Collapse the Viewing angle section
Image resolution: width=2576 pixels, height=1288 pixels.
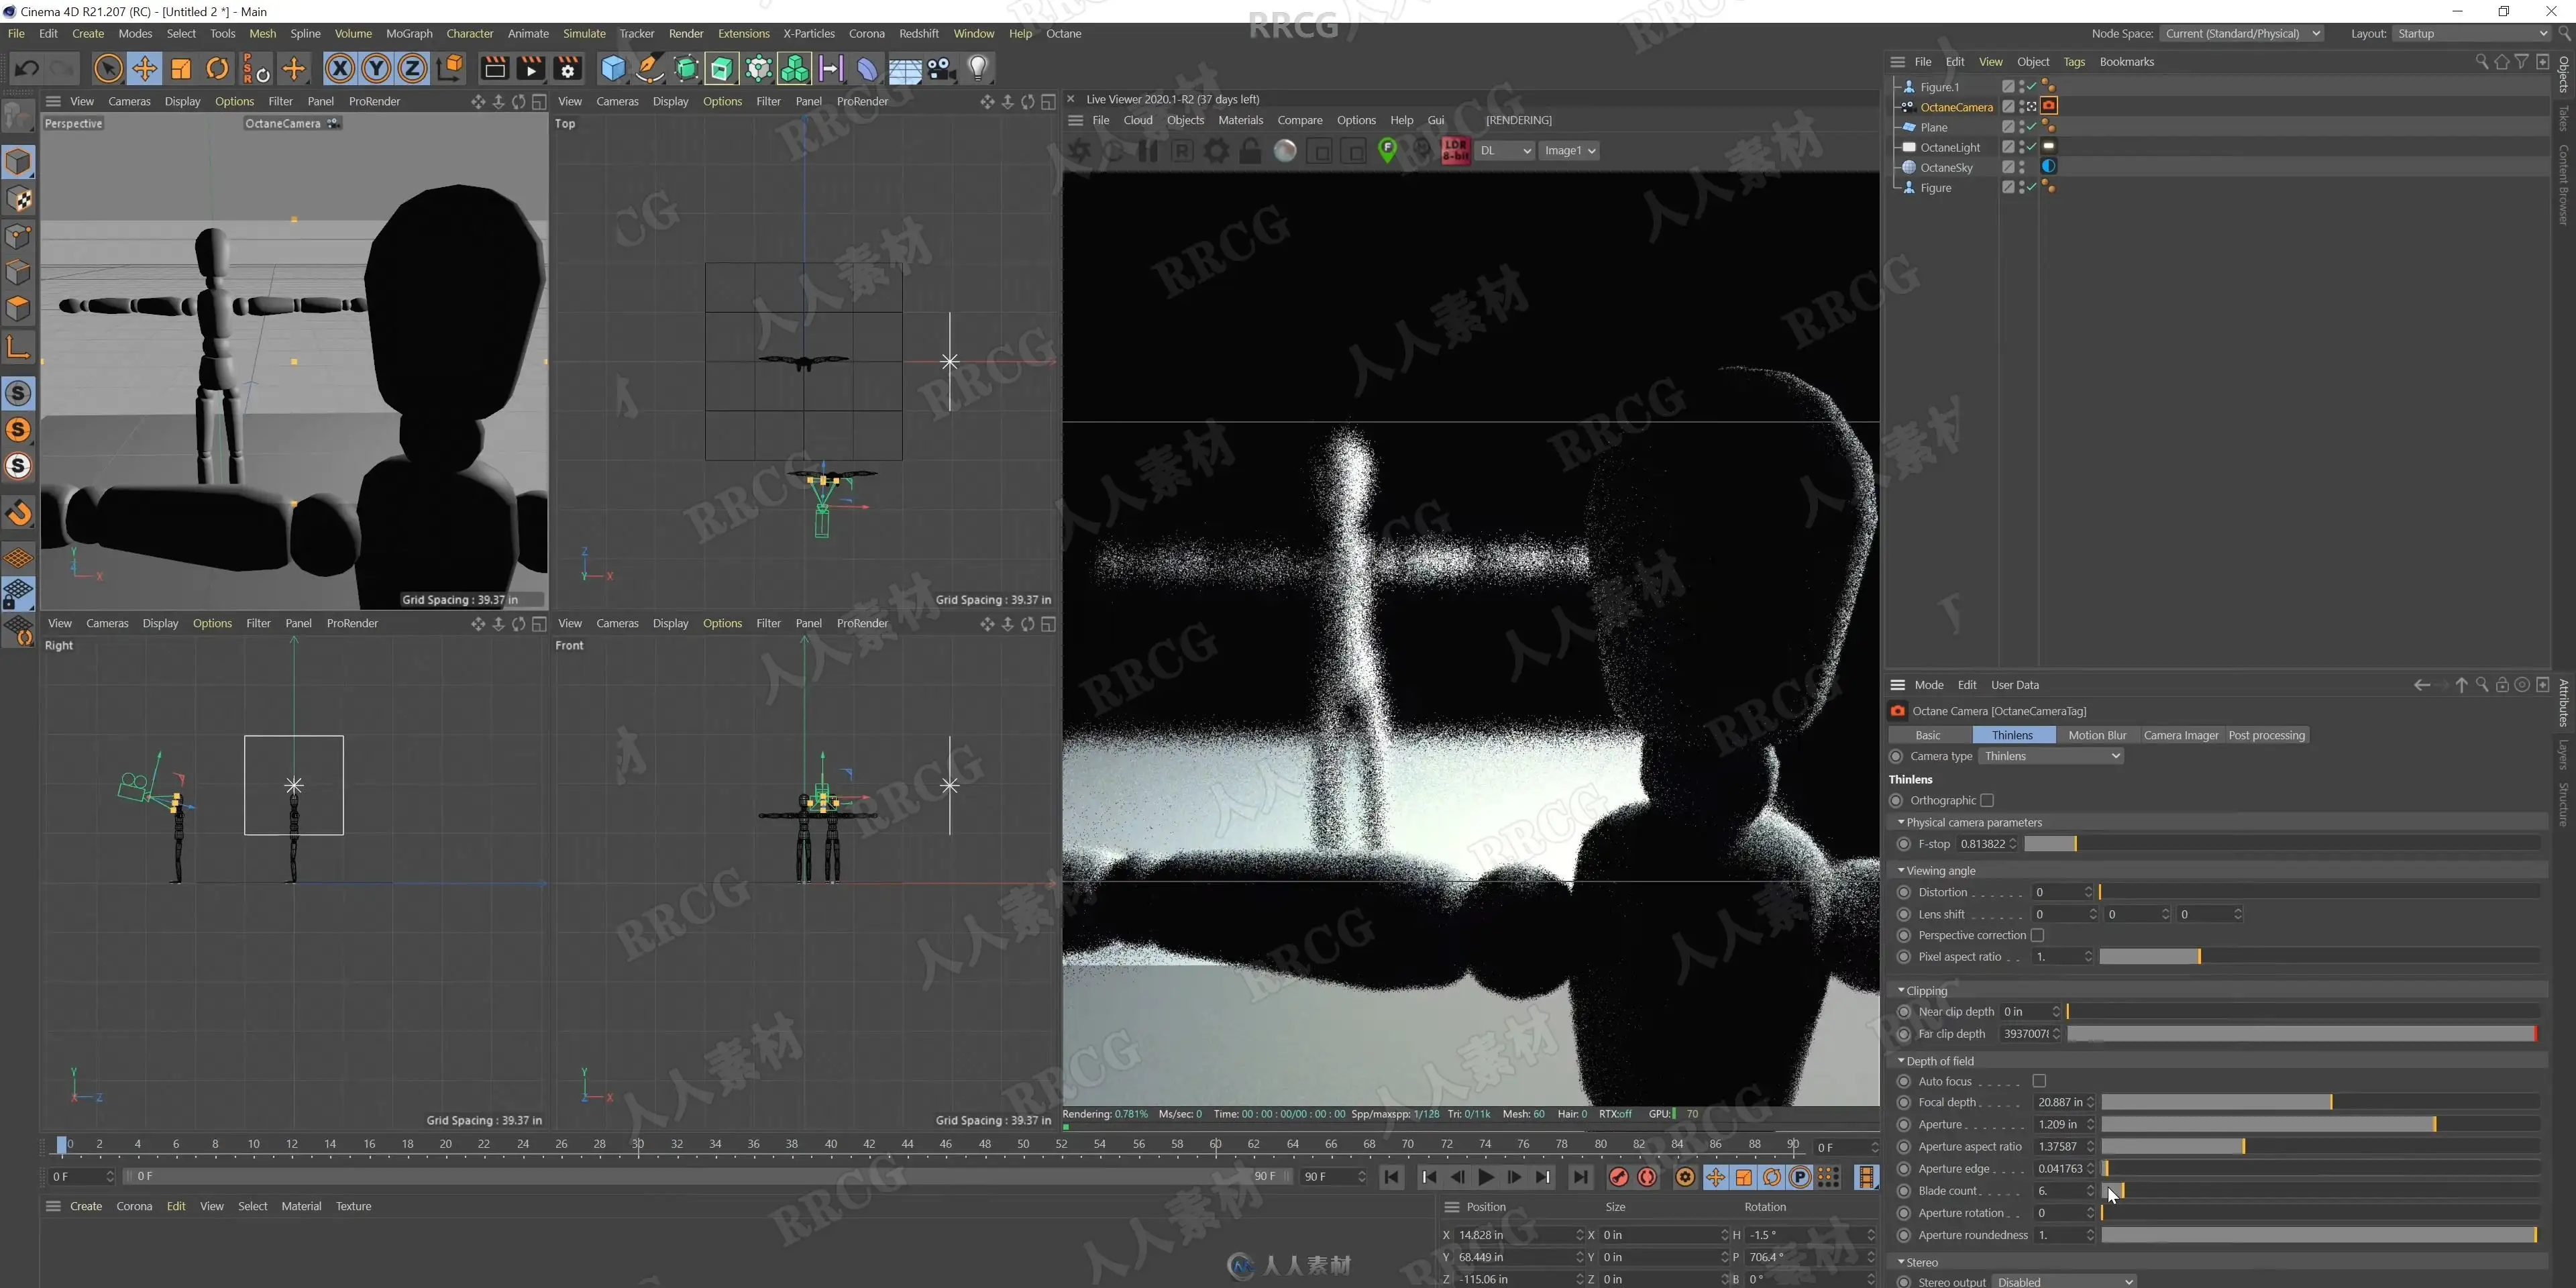1901,870
